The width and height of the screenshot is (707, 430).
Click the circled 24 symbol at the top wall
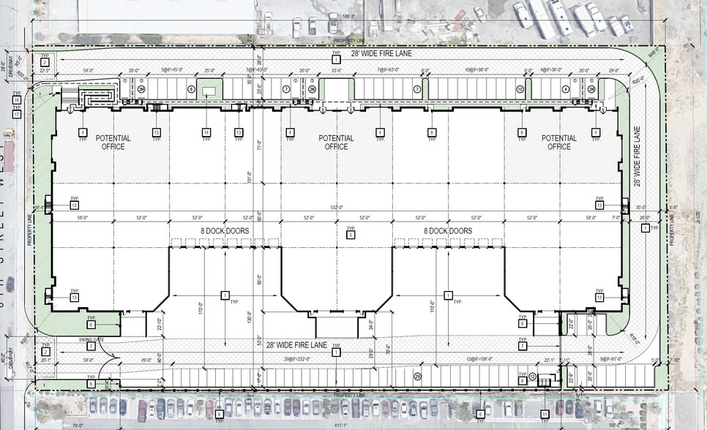tap(141, 88)
